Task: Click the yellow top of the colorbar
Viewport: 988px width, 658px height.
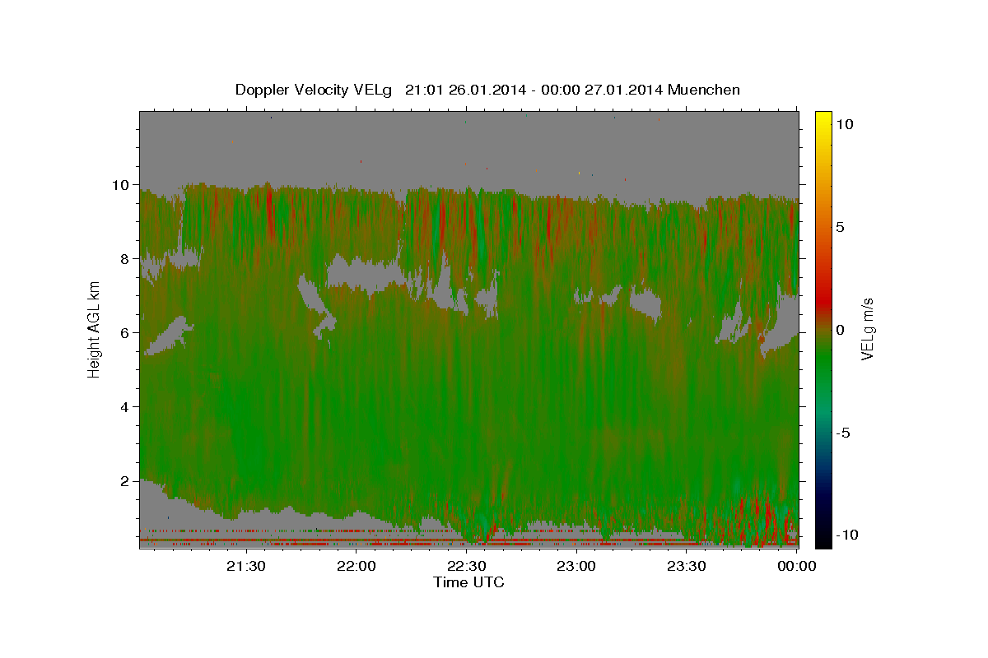Action: pos(823,117)
